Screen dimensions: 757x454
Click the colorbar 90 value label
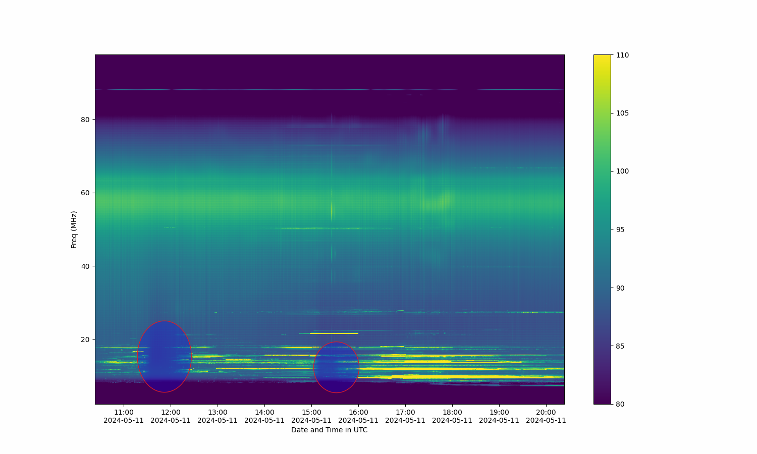[x=620, y=288]
